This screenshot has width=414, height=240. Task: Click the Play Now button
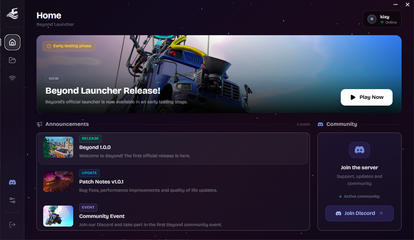pos(366,97)
